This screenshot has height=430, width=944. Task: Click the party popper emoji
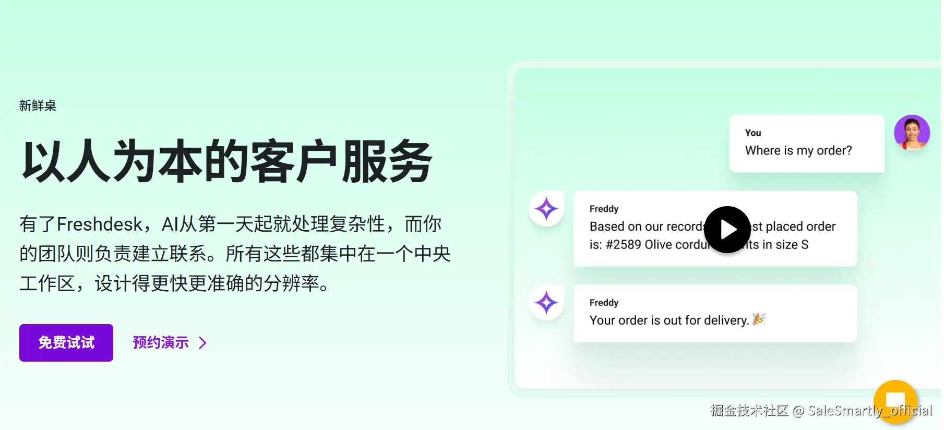(x=759, y=319)
